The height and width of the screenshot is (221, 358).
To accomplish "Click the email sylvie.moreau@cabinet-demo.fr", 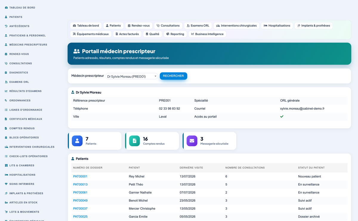I will click(302, 109).
